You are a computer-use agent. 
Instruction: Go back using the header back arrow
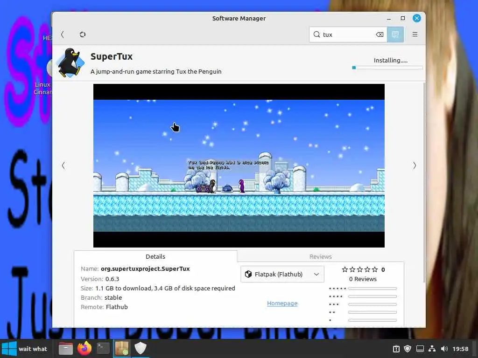63,34
